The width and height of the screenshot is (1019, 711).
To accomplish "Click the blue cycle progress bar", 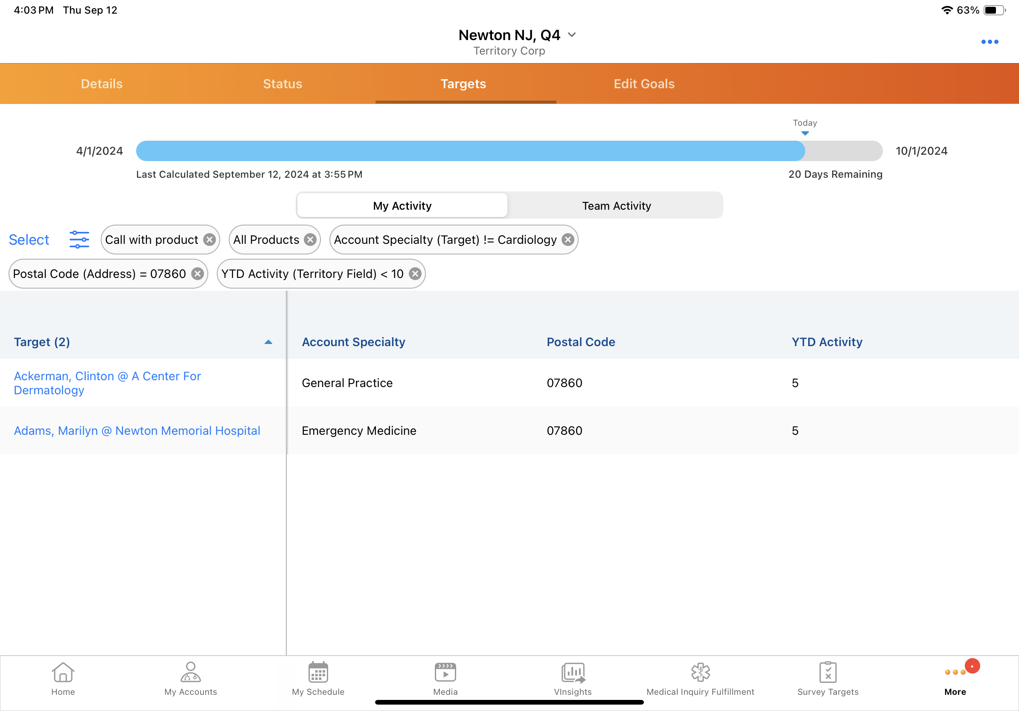I will (x=470, y=151).
